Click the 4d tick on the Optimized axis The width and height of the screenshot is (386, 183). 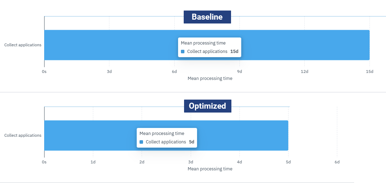(x=239, y=162)
